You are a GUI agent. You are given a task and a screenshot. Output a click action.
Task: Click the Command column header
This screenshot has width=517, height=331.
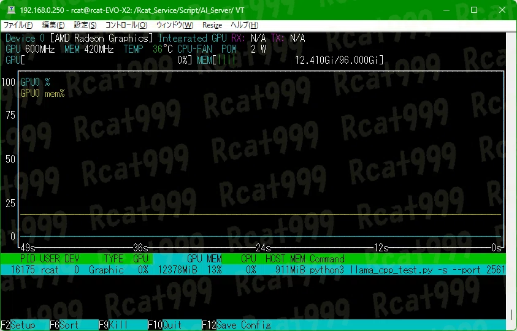pos(327,259)
